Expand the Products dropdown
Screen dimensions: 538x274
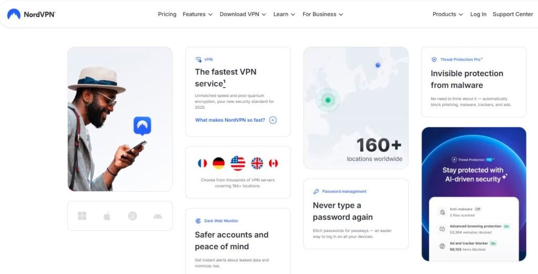click(x=448, y=14)
